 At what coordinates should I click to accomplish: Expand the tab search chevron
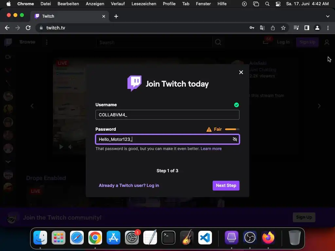328,16
